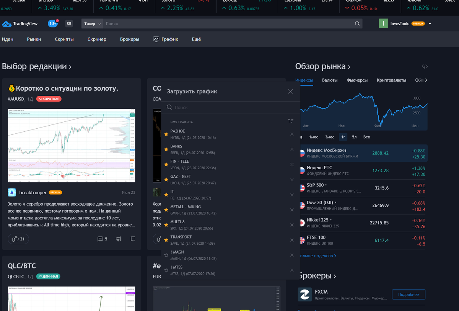Like the gold idea with thumbs-up 21

click(18, 239)
